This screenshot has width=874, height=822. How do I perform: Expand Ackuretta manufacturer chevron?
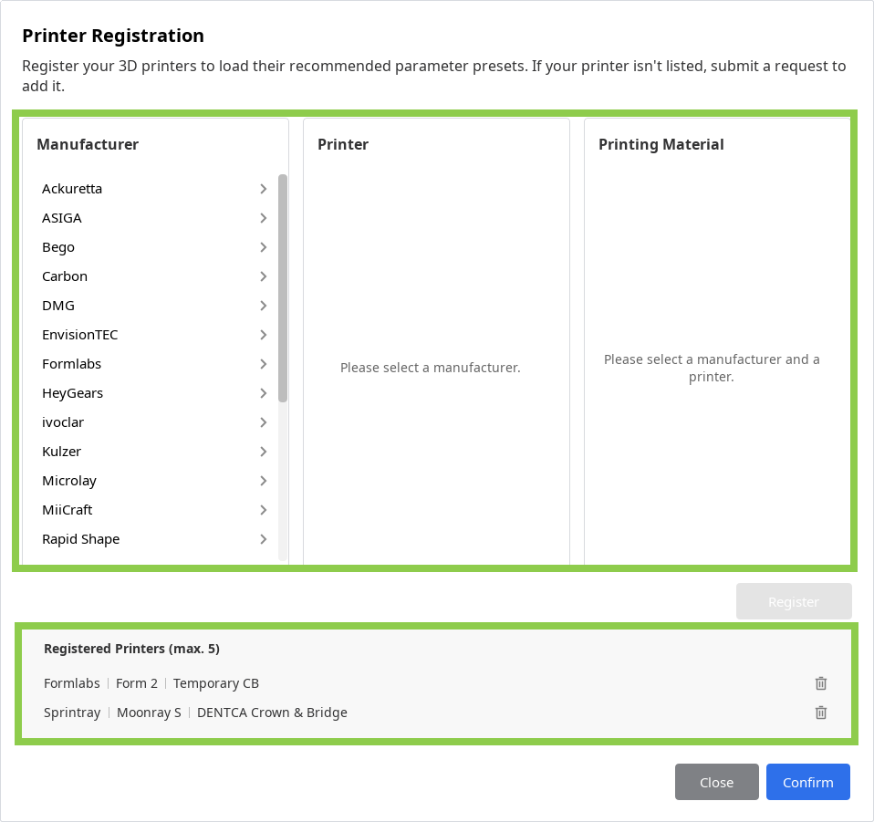(x=263, y=189)
